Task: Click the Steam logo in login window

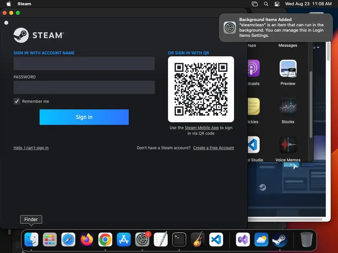Action: [39, 35]
